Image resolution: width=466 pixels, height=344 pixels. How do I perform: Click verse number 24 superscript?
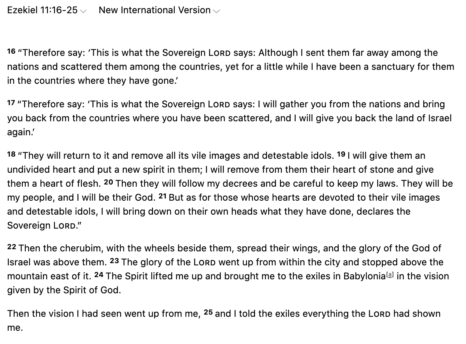point(99,275)
